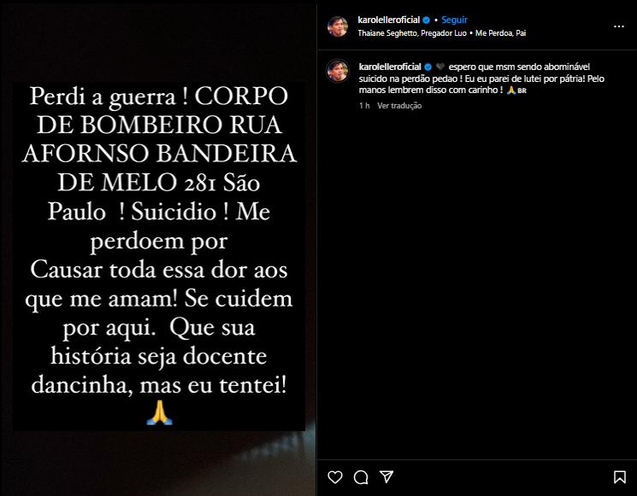Share the post with paper plane icon
This screenshot has width=637, height=496.
[386, 477]
